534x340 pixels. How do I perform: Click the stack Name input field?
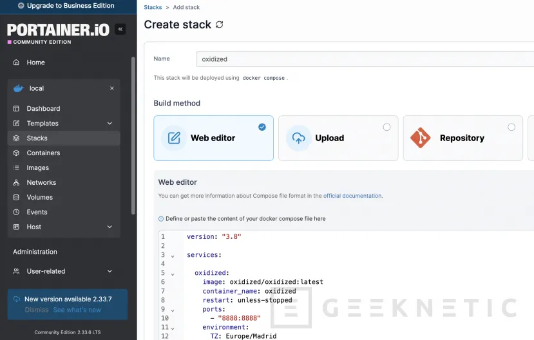[365, 59]
